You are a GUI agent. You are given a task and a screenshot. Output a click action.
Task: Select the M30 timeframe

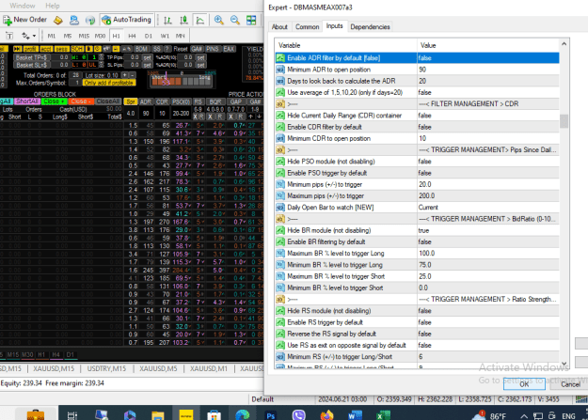pos(100,36)
